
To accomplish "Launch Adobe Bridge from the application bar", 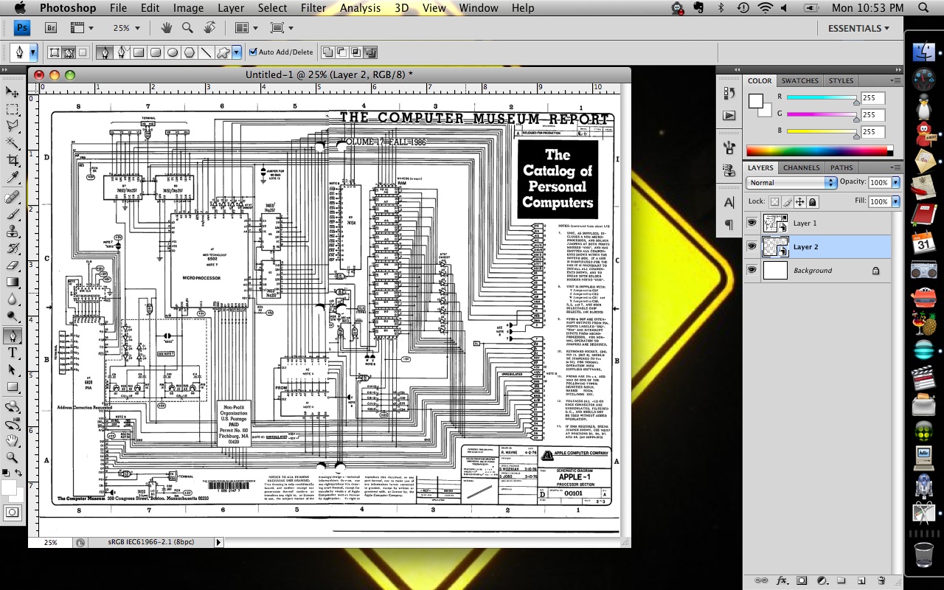I will point(51,28).
